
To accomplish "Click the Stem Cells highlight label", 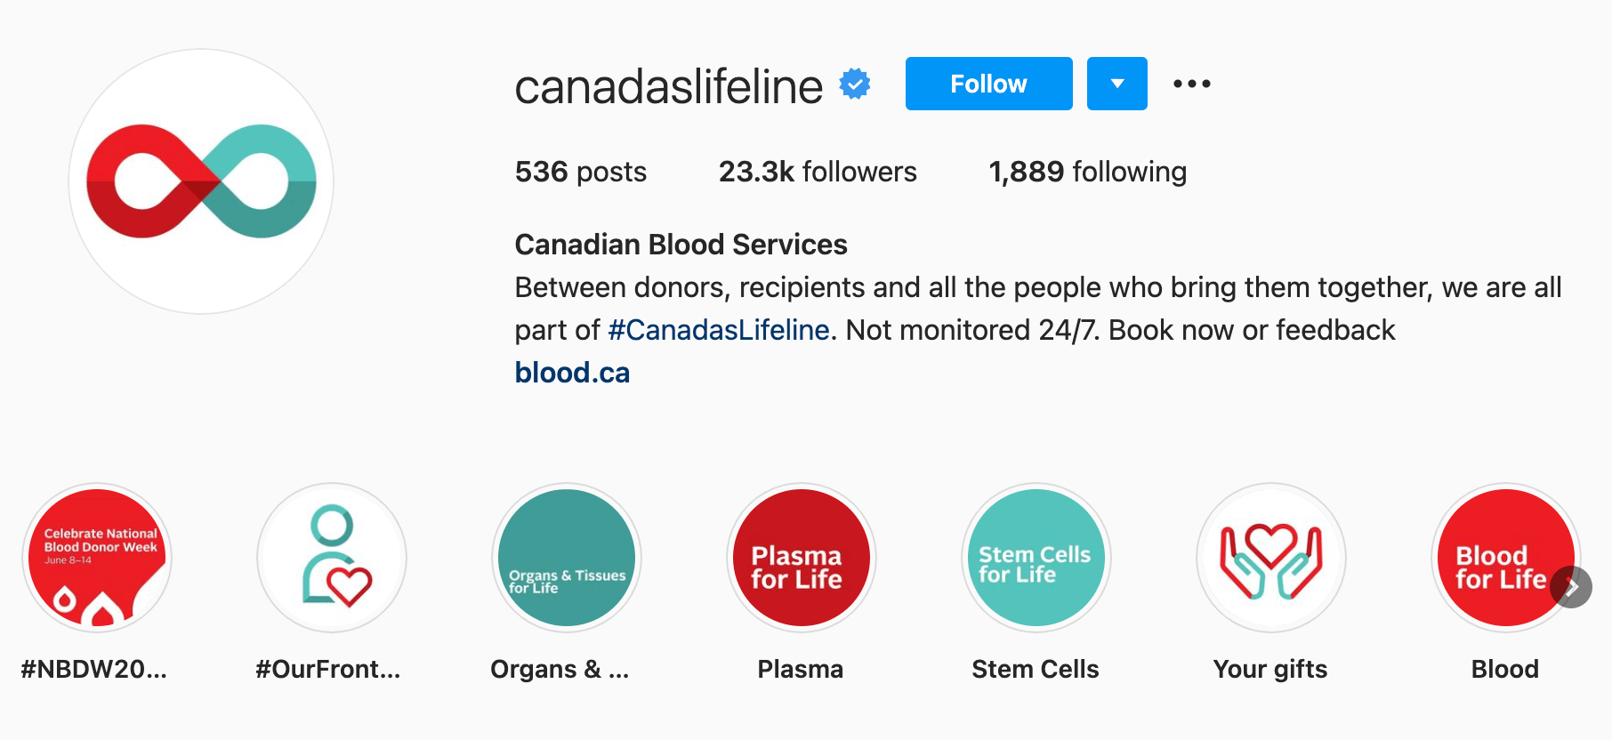I will [1036, 669].
